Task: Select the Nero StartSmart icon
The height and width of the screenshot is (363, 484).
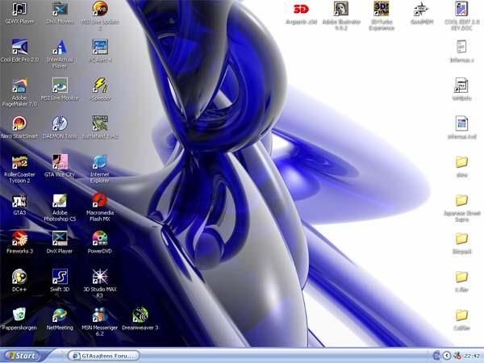Action: (20, 123)
